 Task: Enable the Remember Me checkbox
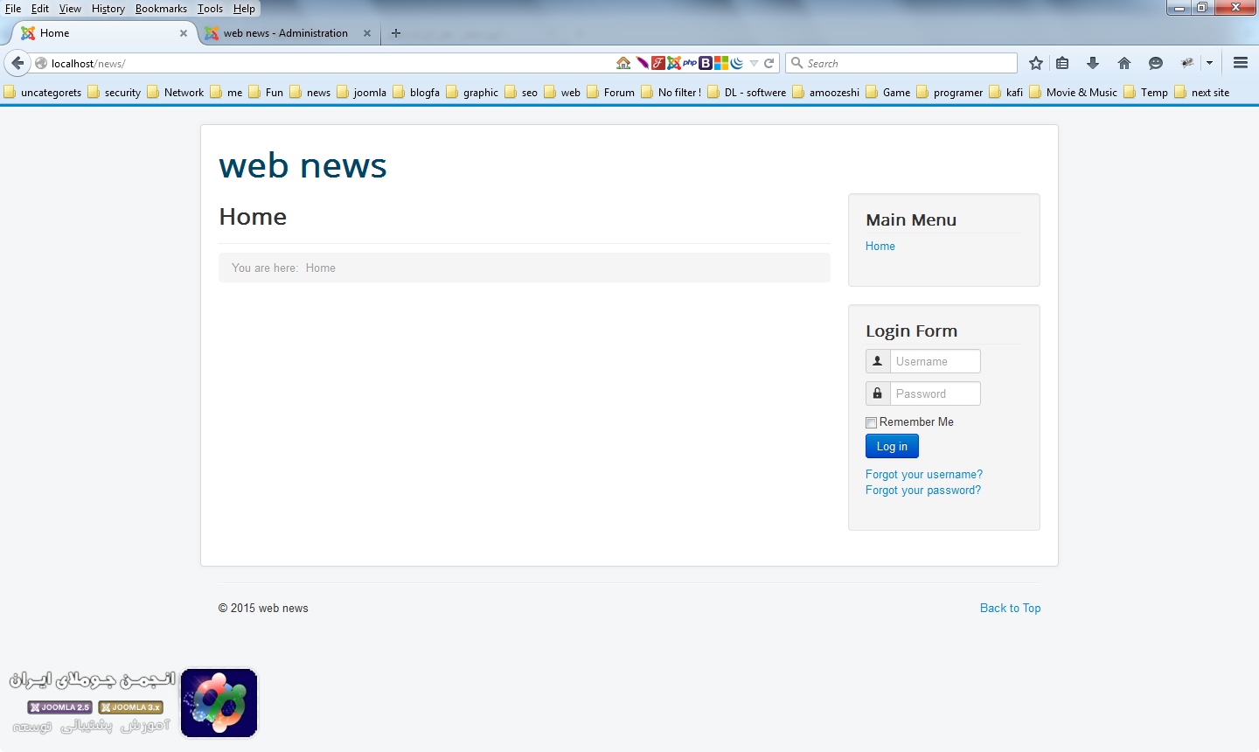pyautogui.click(x=871, y=423)
